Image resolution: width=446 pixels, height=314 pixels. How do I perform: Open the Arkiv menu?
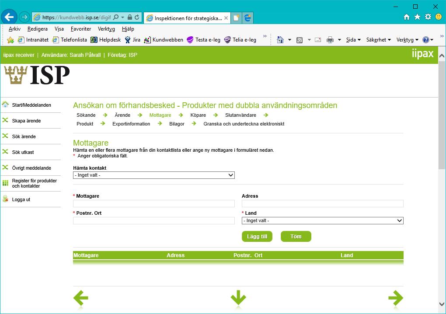pyautogui.click(x=14, y=29)
